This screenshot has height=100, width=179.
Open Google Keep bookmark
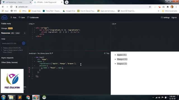(x=34, y=11)
